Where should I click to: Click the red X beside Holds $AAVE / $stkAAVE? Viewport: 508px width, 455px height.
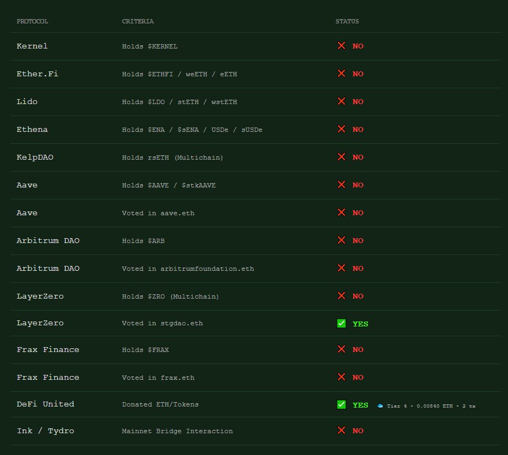[341, 185]
